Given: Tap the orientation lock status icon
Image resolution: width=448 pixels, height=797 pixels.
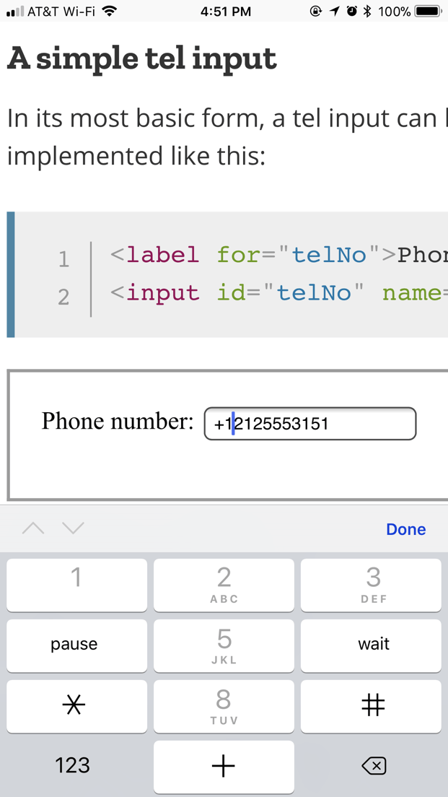Looking at the screenshot, I should pyautogui.click(x=315, y=11).
